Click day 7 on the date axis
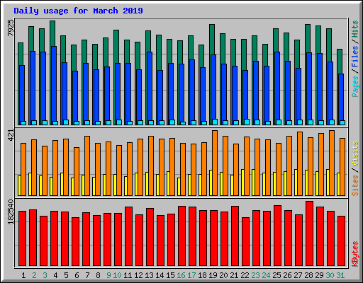Viewport: 363px width, 283px height. (87, 275)
